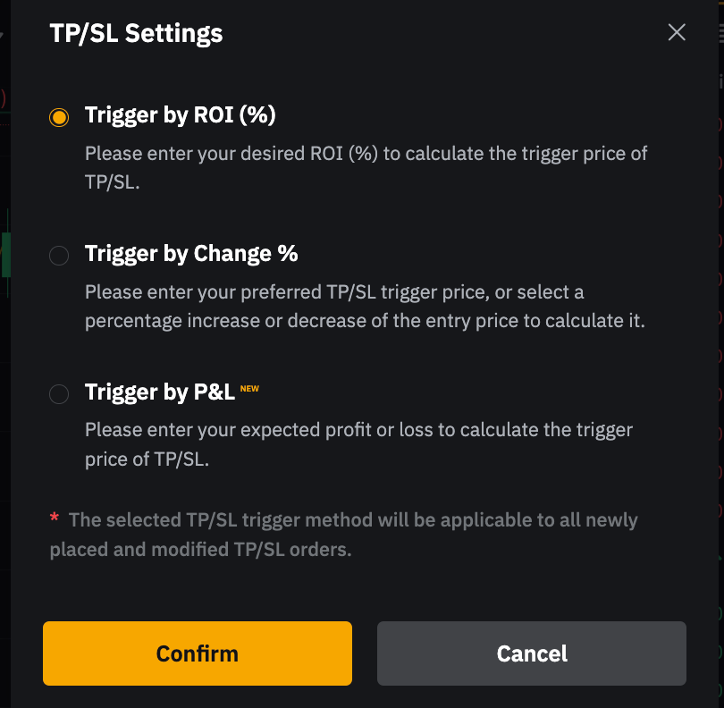Select the Trigger by ROI (%) radio circle
Screen dimensions: 724x708
point(59,117)
